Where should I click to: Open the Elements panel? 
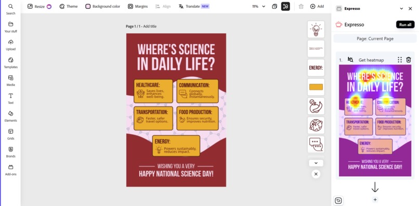pos(11,117)
